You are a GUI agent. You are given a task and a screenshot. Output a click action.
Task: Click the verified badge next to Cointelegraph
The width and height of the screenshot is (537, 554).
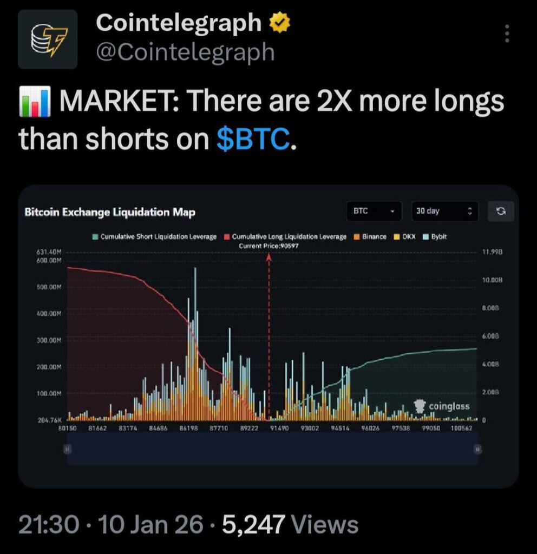279,23
